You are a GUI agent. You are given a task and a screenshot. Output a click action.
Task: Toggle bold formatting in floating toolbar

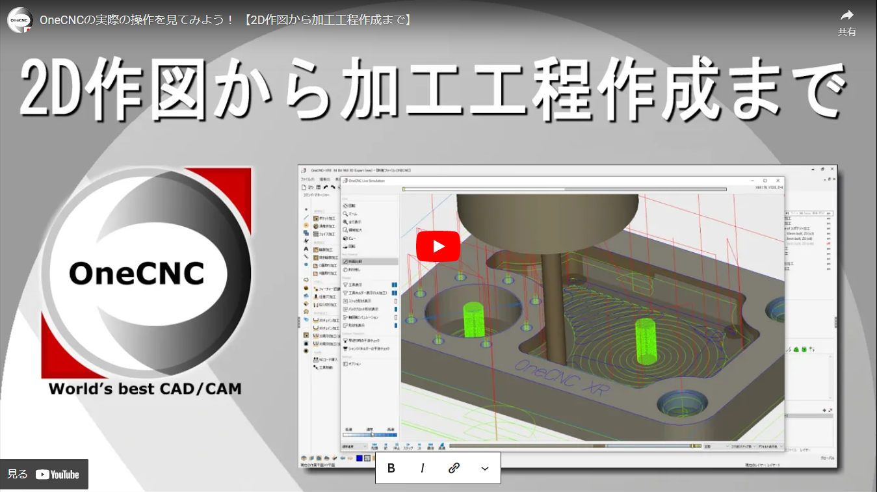(x=391, y=468)
